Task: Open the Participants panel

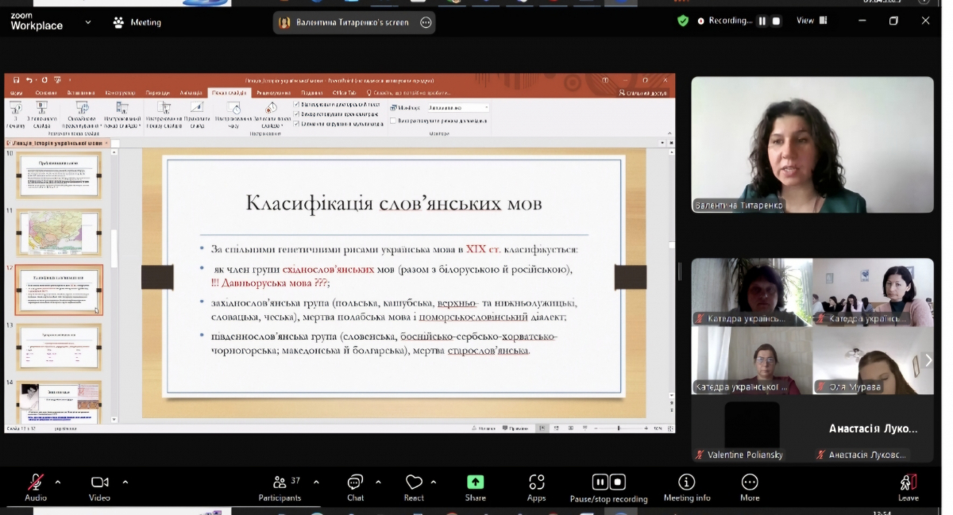Action: tap(280, 486)
